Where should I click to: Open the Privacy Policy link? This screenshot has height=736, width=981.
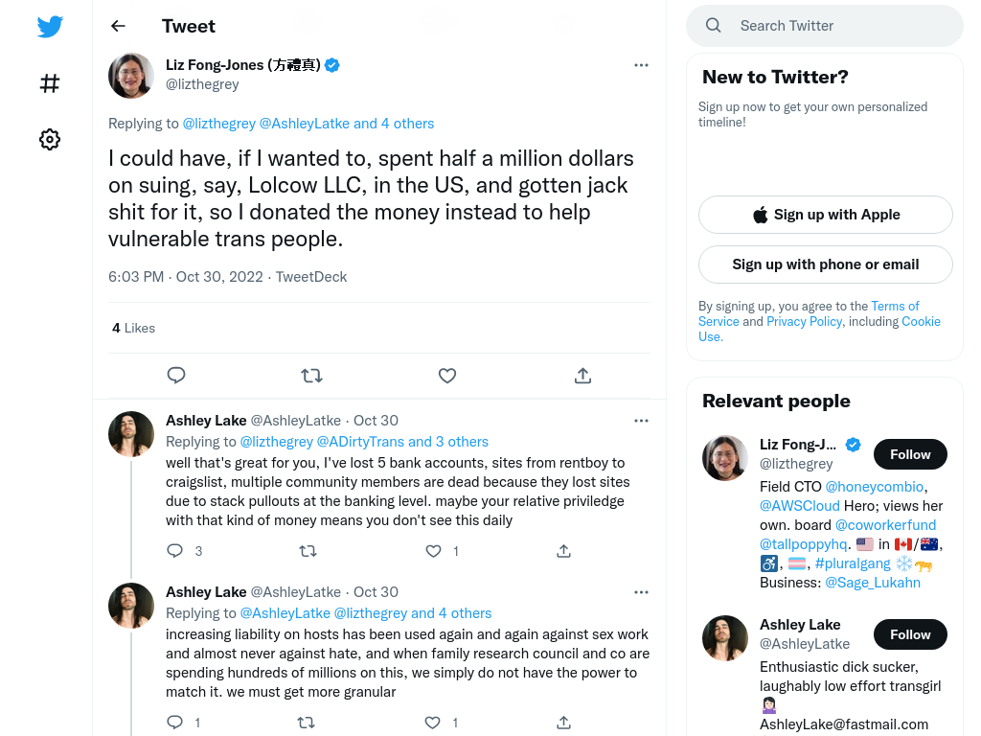pos(804,321)
